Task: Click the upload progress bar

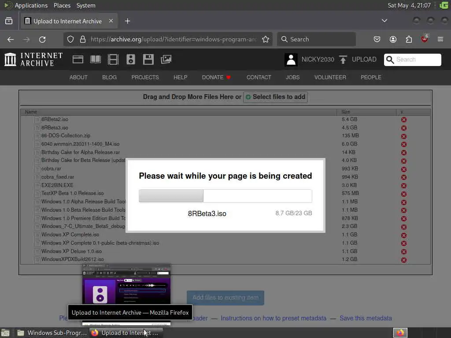Action: tap(225, 196)
